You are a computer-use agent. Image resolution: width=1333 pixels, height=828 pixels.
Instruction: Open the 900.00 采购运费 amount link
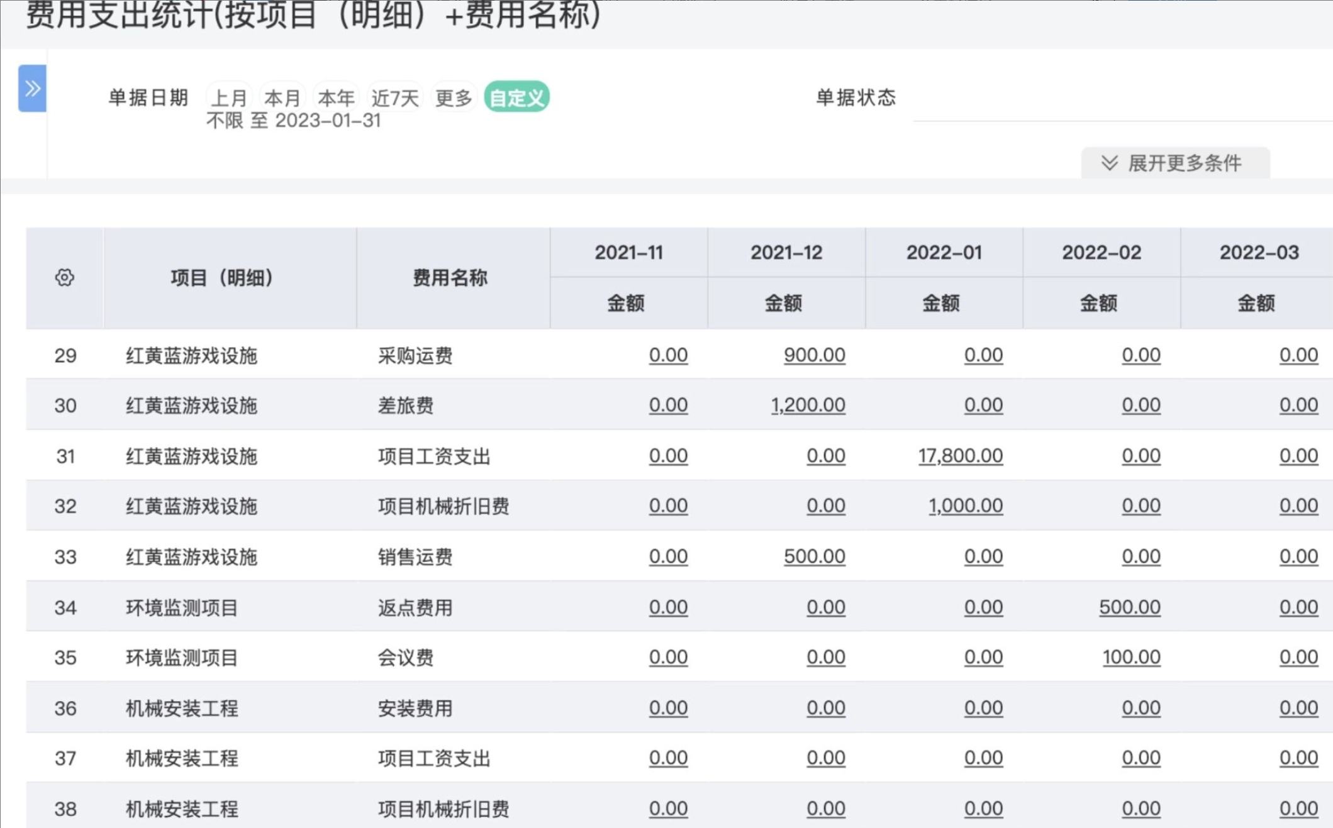tap(814, 355)
